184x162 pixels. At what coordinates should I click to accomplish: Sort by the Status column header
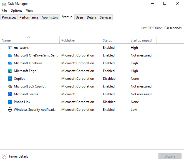click(x=115, y=40)
